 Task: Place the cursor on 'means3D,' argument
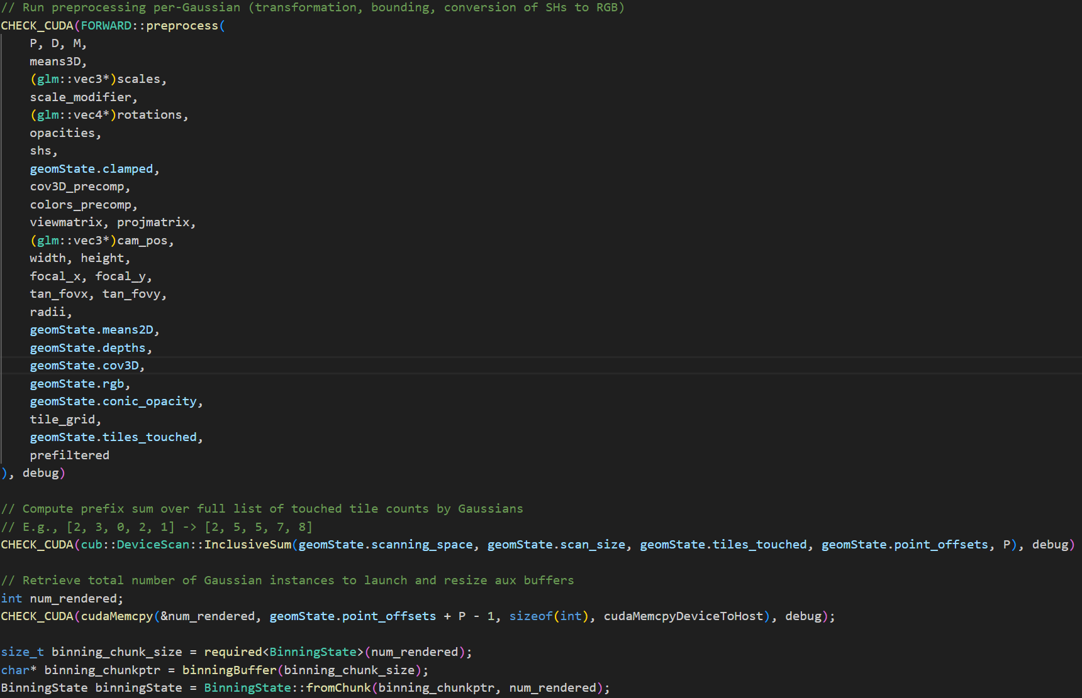tap(59, 62)
